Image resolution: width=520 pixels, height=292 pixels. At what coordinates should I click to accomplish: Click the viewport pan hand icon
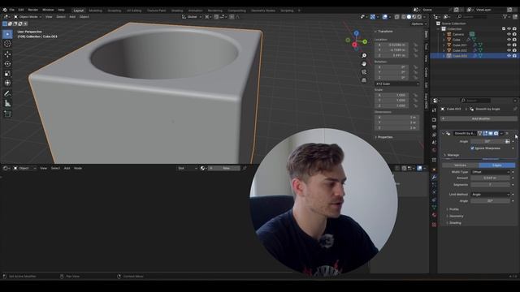point(364,64)
